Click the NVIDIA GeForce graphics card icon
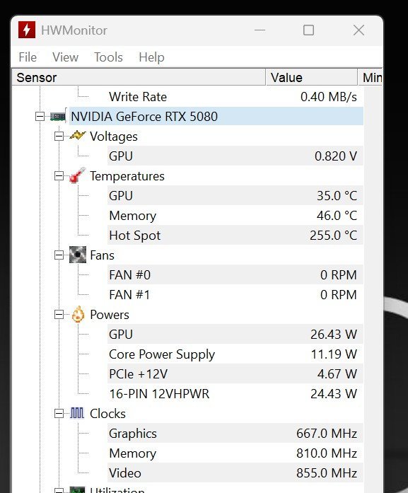Viewport: 408px width, 493px height. click(x=58, y=116)
